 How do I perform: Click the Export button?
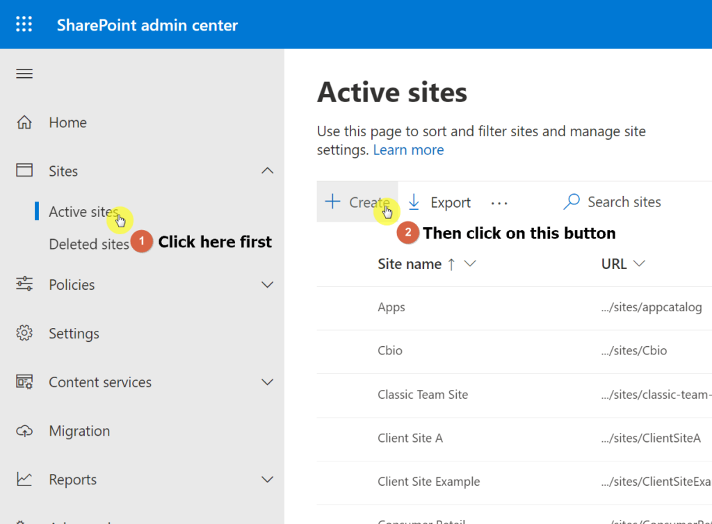pos(439,202)
